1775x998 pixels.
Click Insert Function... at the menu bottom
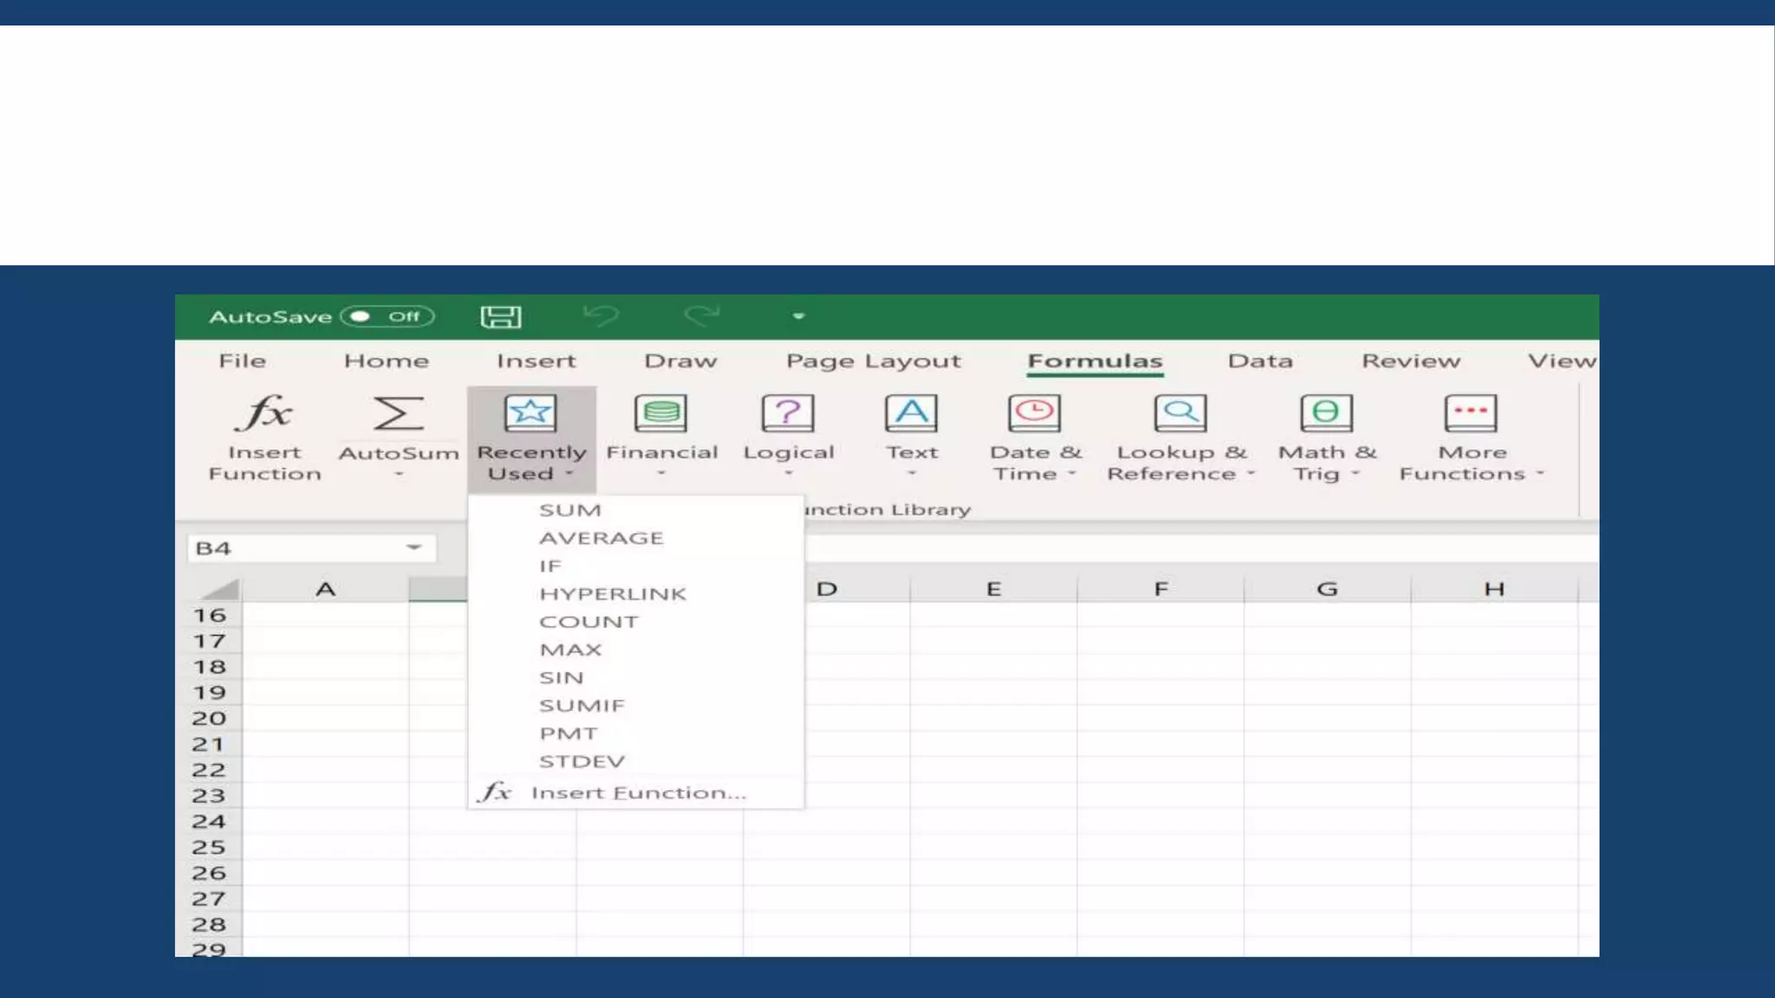637,794
